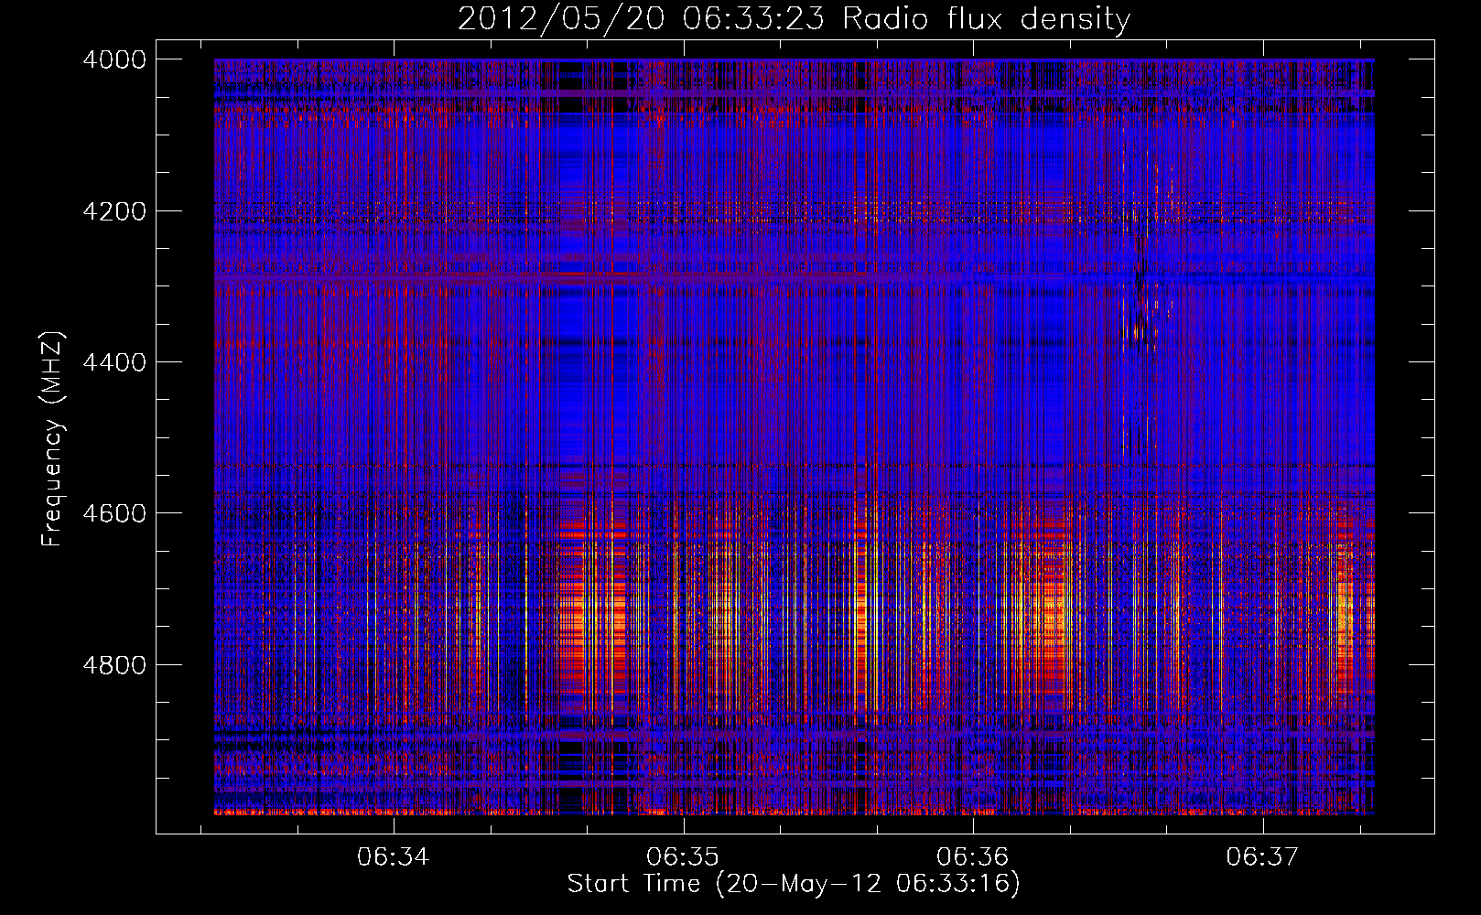Click the 06:34 time tick label
The height and width of the screenshot is (915, 1481).
pyautogui.click(x=394, y=857)
